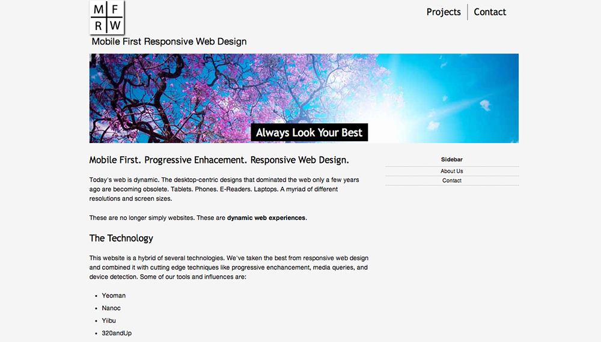Click the Mobile First Responsive Web Design title

click(x=169, y=41)
